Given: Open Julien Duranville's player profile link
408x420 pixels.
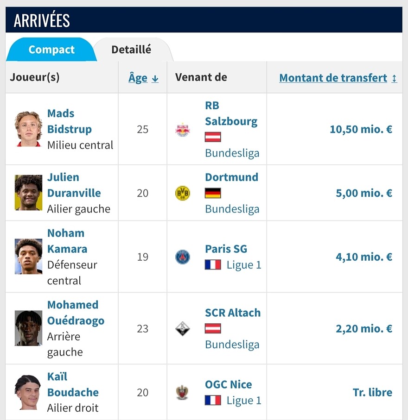Looking at the screenshot, I should 74,185.
